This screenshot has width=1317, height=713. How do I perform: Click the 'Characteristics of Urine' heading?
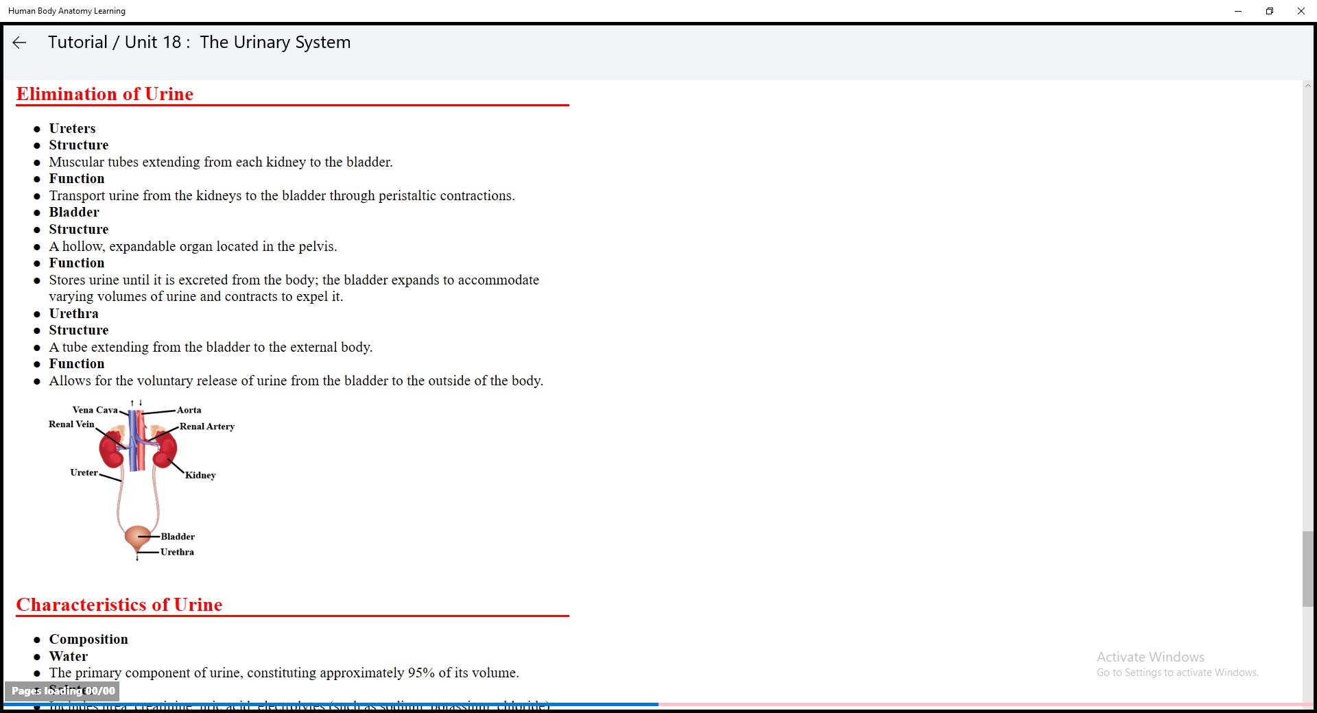[x=119, y=605]
